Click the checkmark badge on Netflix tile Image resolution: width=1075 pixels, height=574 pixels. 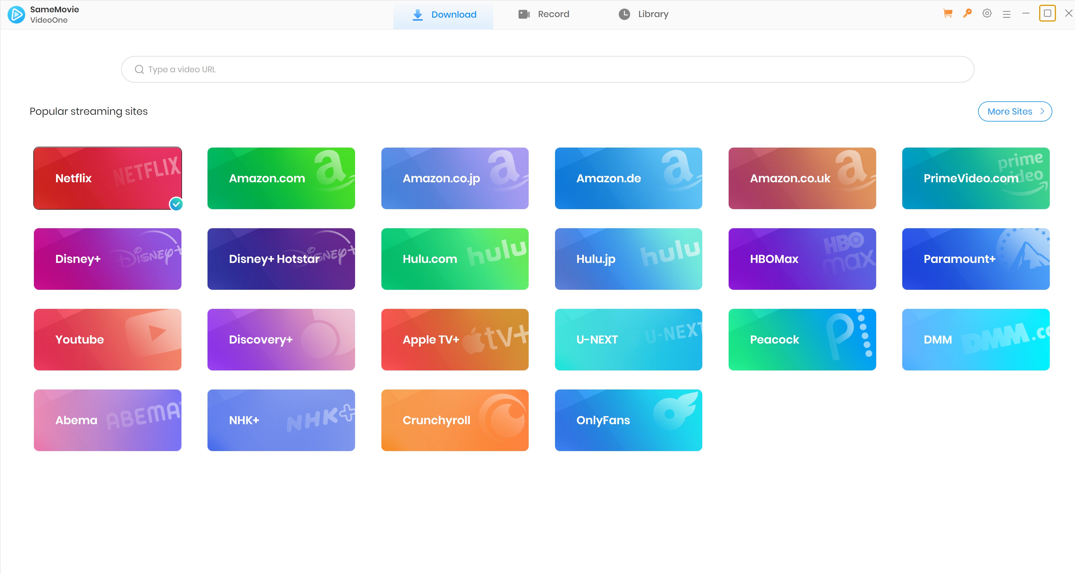coord(176,204)
